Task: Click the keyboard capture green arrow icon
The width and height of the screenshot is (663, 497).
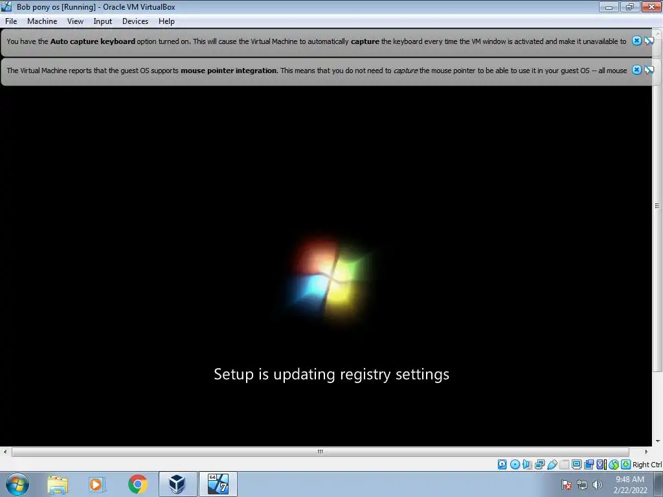Action: coord(626,465)
